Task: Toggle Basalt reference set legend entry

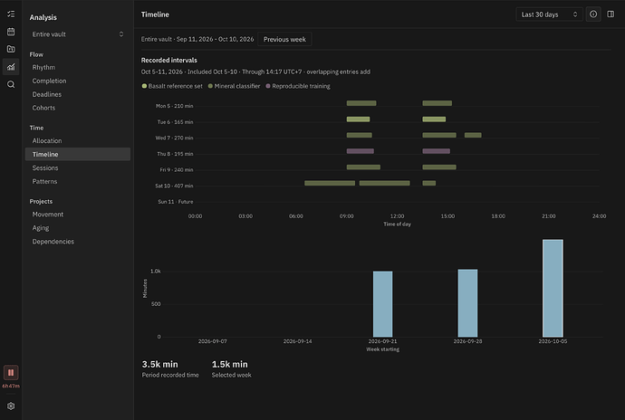Action: (172, 86)
